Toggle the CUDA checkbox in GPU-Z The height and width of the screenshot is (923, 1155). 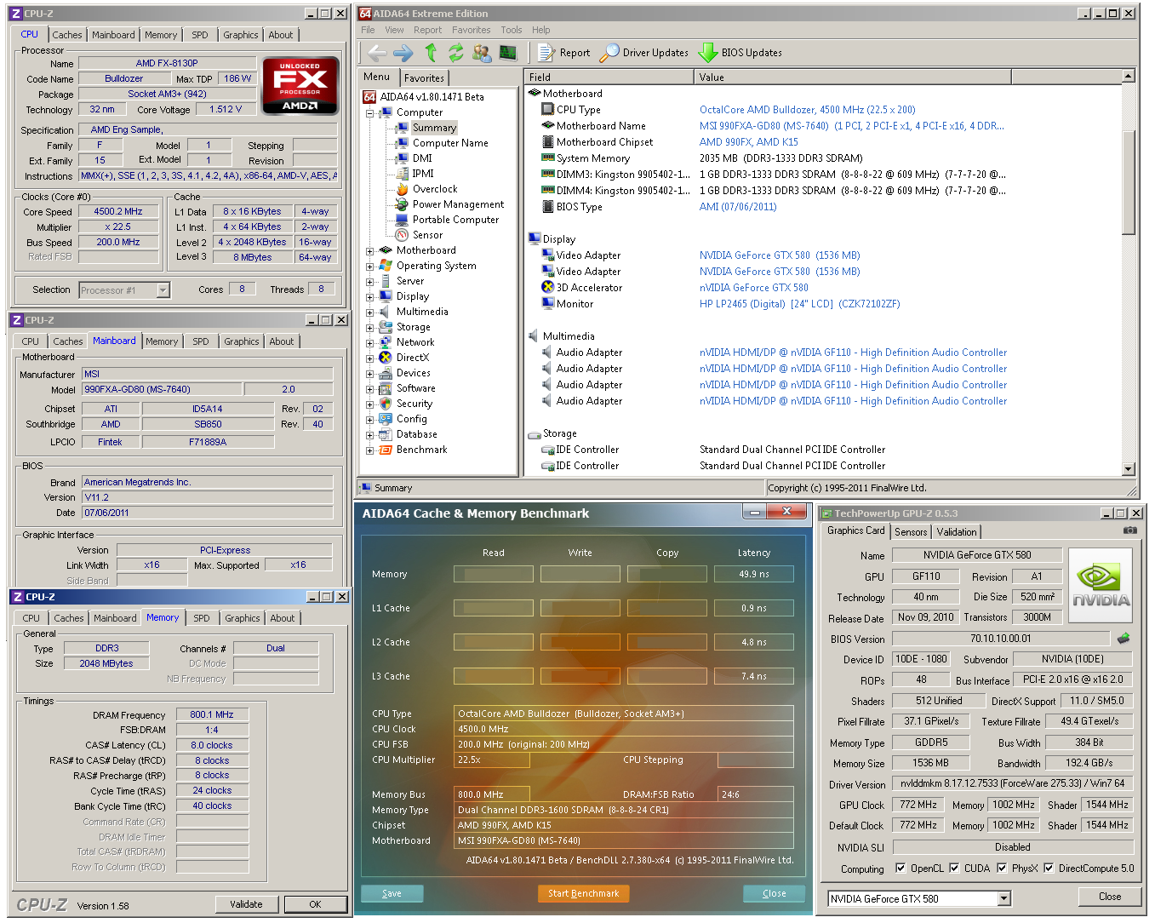[954, 869]
